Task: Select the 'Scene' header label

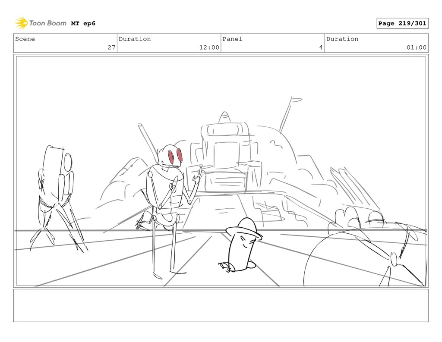Action: (25, 39)
